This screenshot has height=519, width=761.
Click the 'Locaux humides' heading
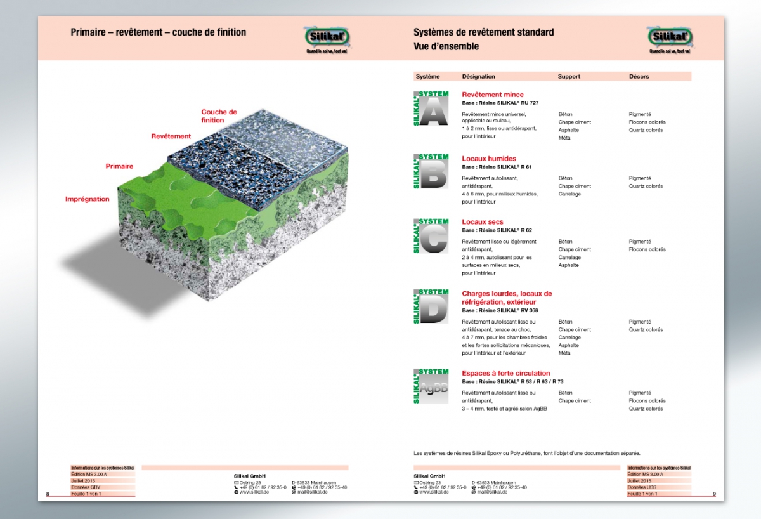click(489, 159)
